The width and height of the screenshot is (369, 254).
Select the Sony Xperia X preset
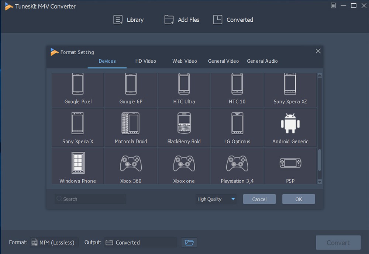(x=77, y=128)
